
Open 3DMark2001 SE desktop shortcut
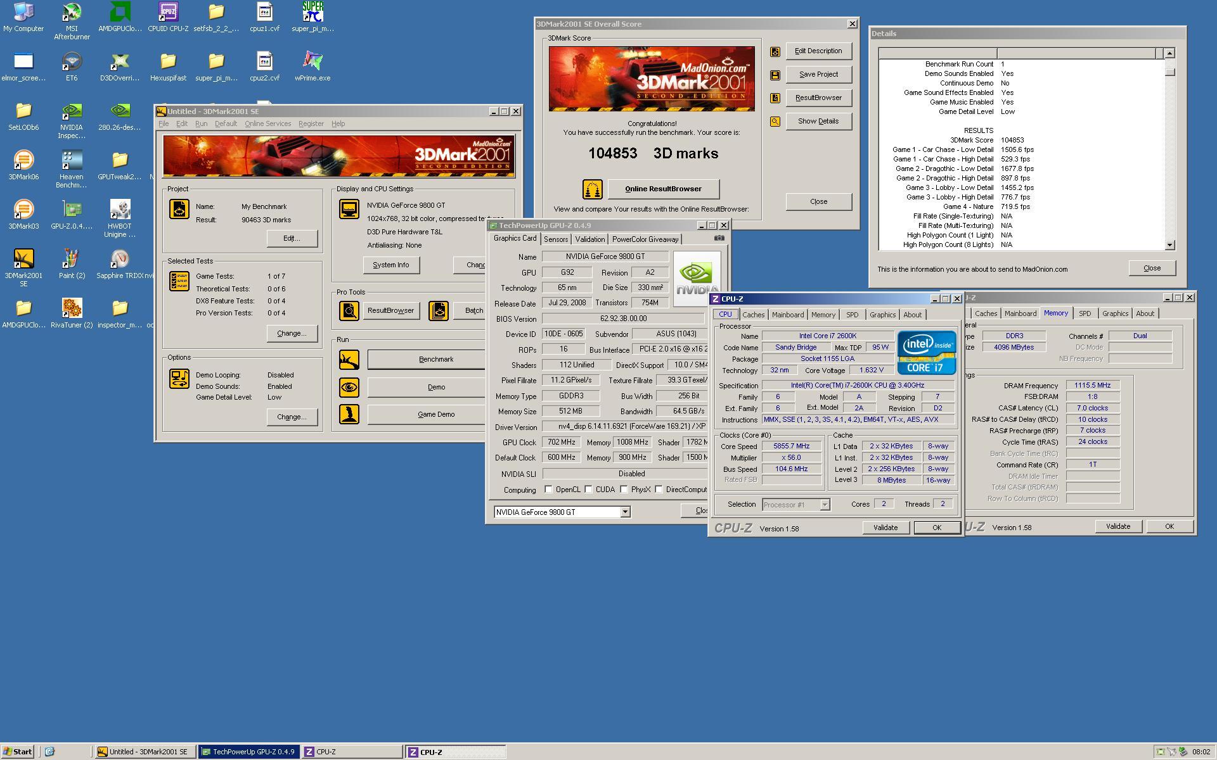[x=23, y=269]
